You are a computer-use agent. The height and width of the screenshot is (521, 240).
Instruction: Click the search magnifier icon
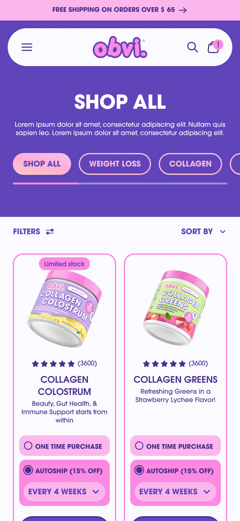click(192, 47)
